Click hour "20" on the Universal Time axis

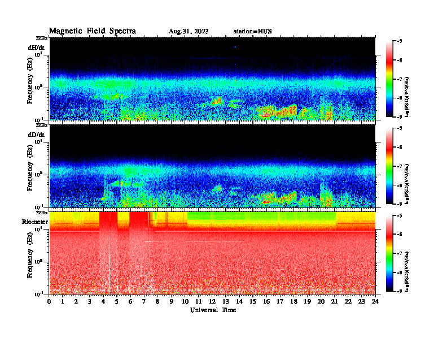(321, 301)
